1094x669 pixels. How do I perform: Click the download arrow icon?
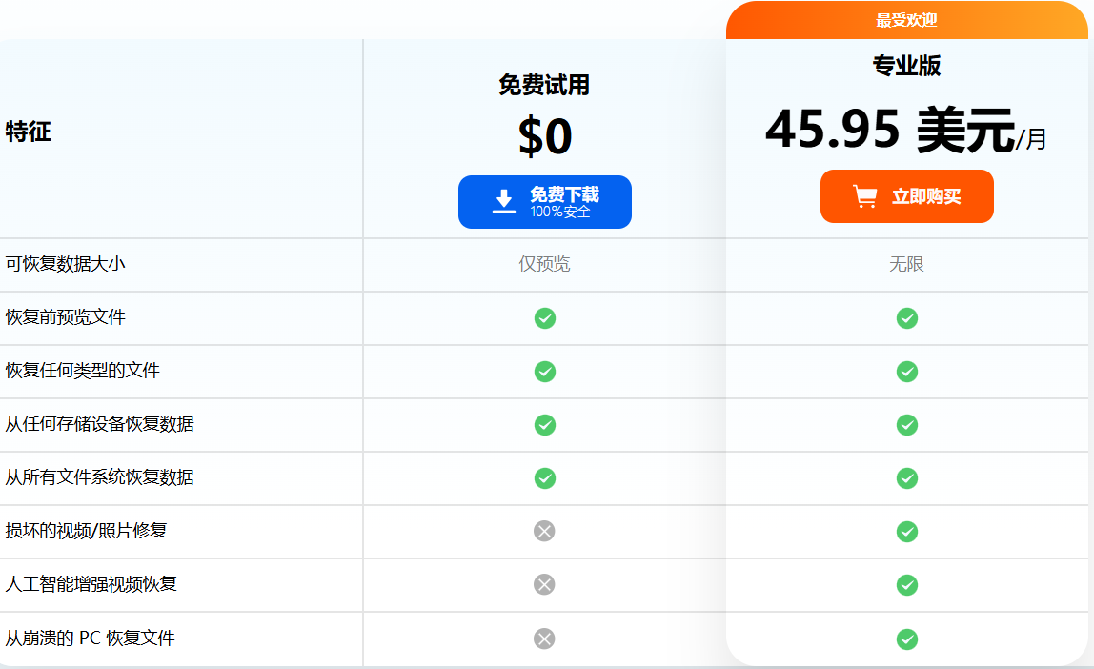coord(504,201)
